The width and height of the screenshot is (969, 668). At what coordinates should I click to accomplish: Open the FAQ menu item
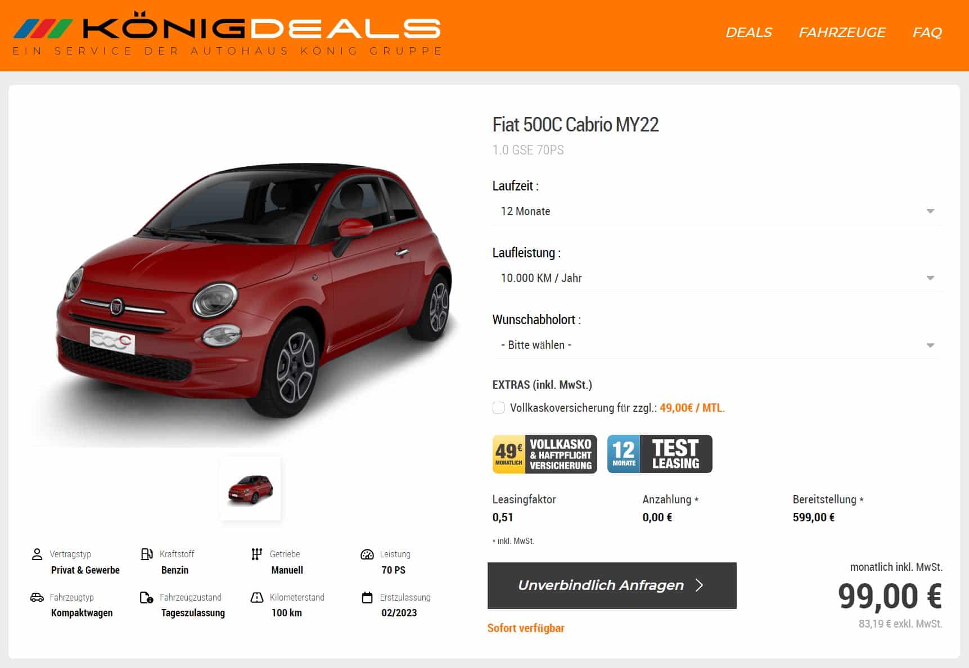pos(927,33)
